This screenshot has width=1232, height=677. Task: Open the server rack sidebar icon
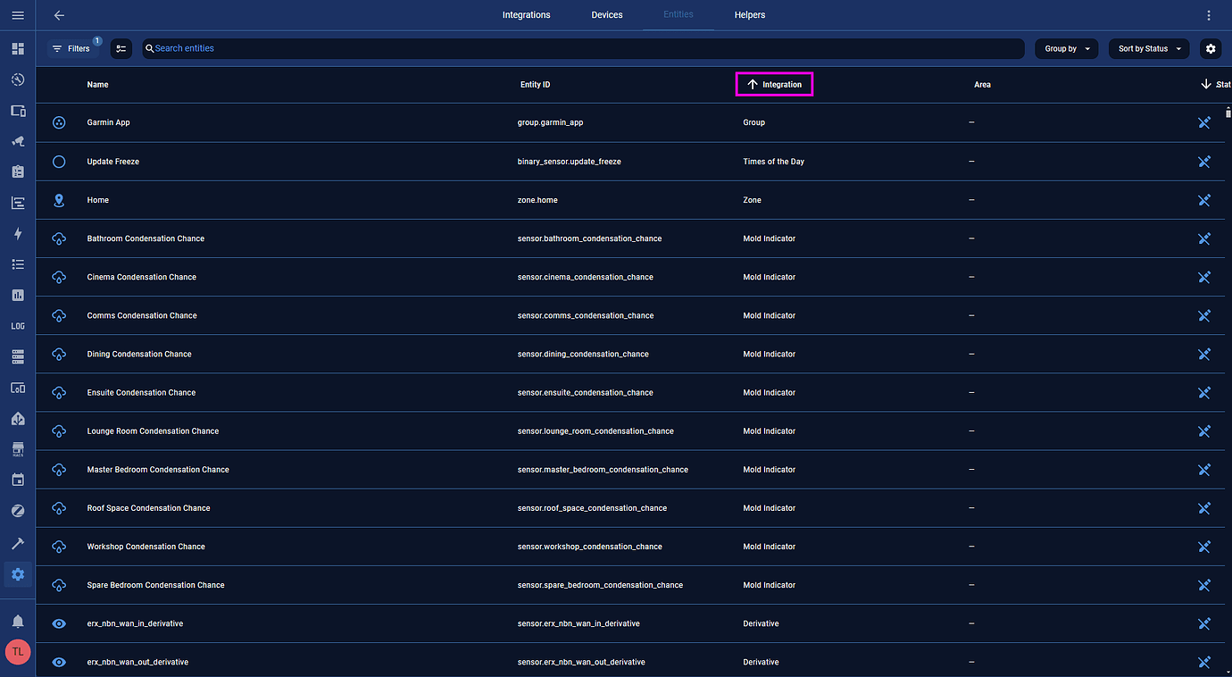point(18,357)
